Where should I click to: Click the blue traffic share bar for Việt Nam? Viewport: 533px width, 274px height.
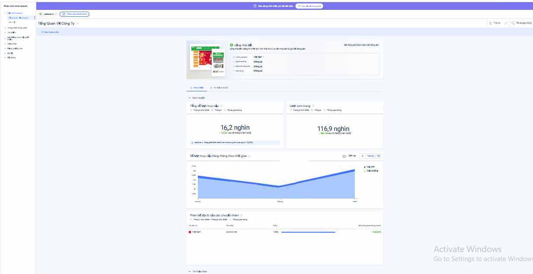pyautogui.click(x=308, y=232)
